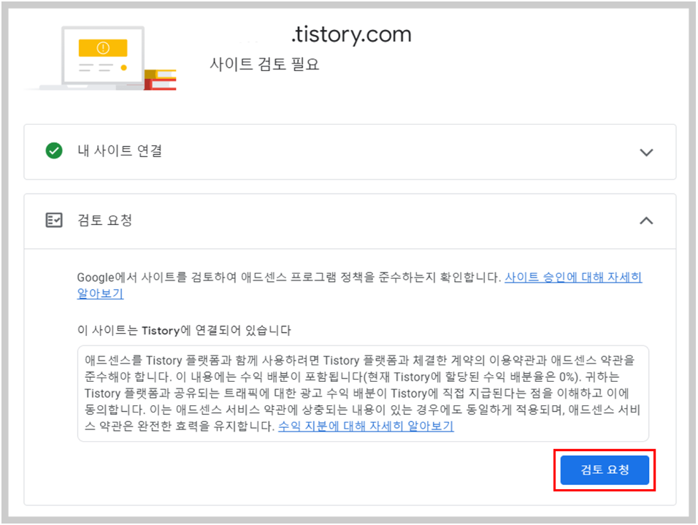Image resolution: width=698 pixels, height=525 pixels.
Task: Click the .tistory.com site title
Action: point(351,34)
